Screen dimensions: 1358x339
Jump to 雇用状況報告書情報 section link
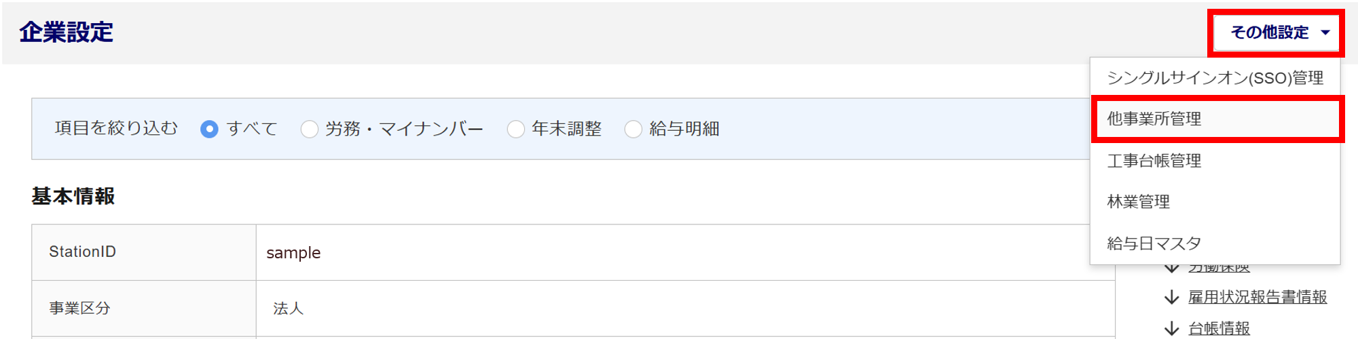point(1258,297)
